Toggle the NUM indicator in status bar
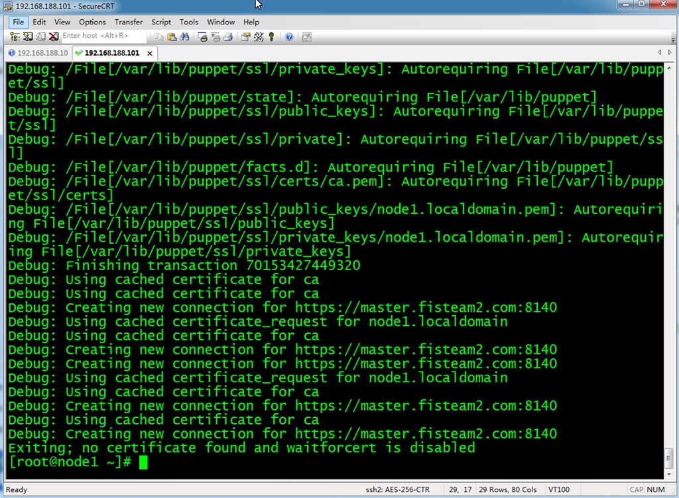 click(655, 489)
